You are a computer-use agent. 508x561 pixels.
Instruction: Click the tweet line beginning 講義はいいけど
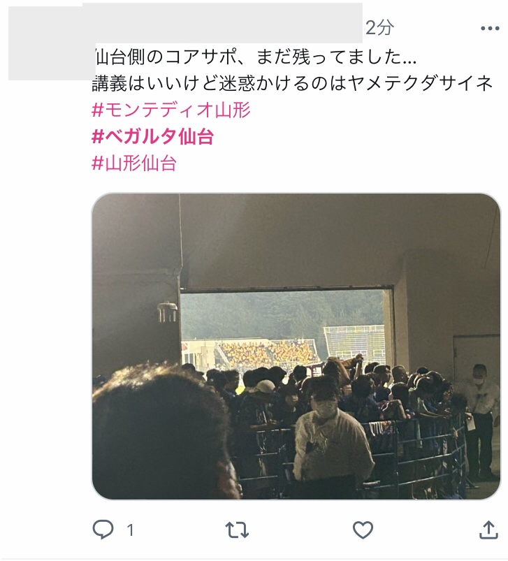point(292,84)
